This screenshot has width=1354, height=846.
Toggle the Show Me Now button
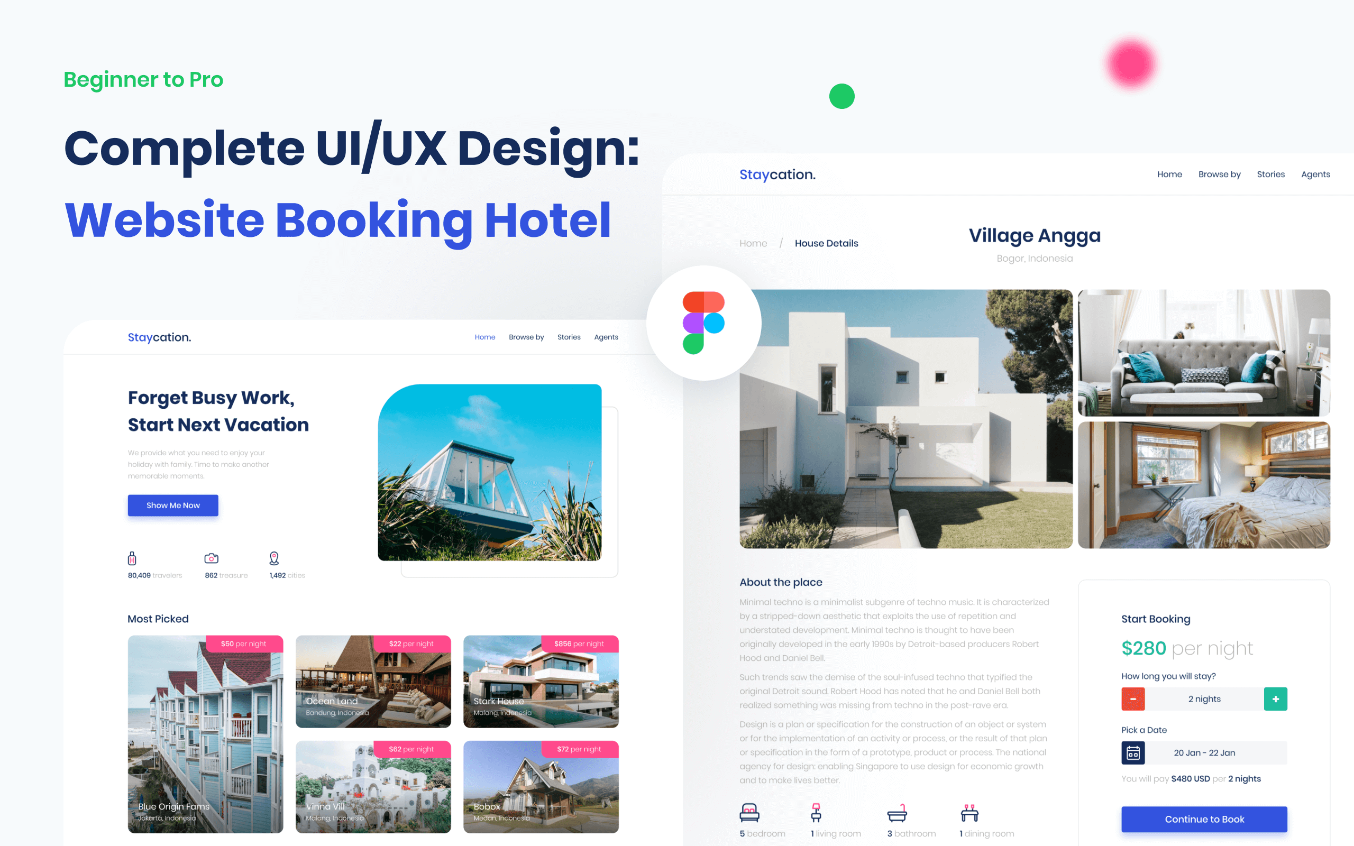coord(172,505)
